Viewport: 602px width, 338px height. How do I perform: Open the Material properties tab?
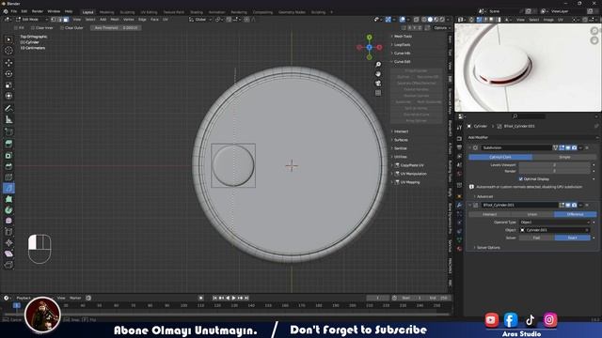[459, 249]
